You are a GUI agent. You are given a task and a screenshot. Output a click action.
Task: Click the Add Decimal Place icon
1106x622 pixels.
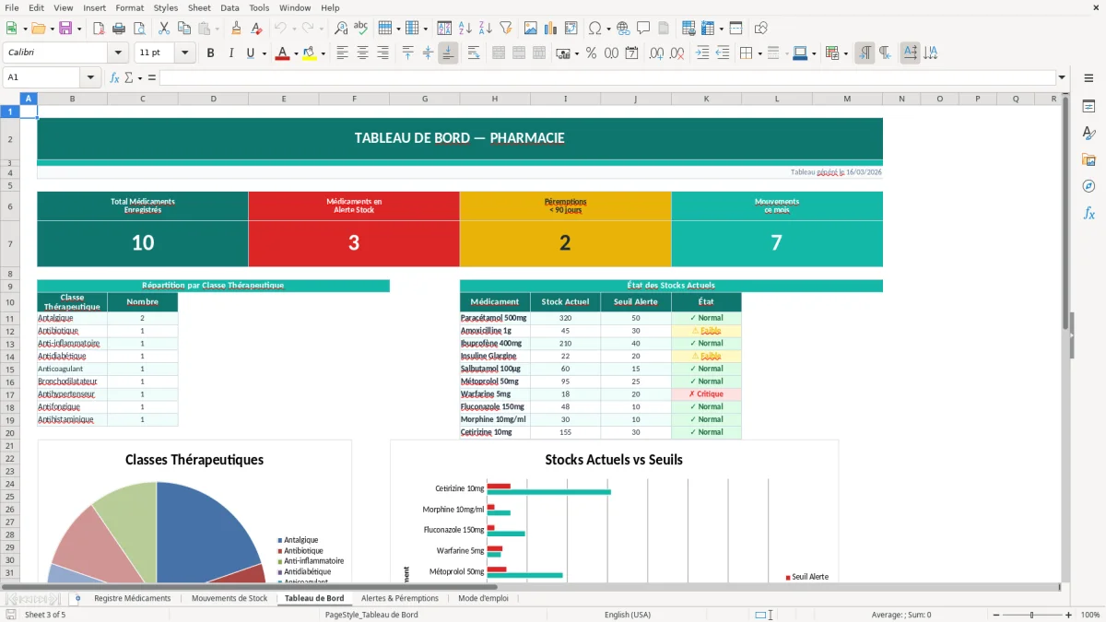656,53
